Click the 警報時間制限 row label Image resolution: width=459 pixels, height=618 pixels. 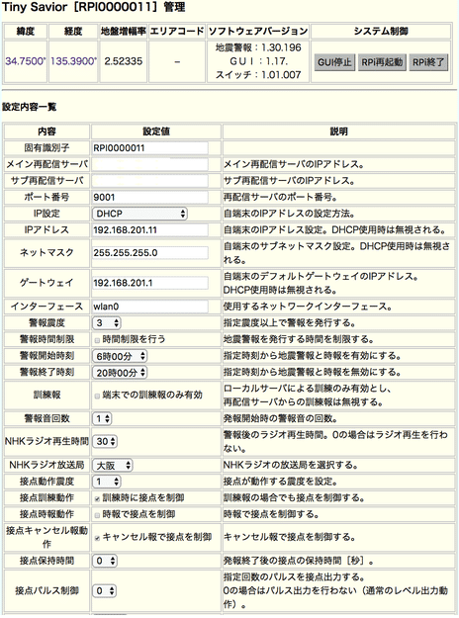coord(46,339)
